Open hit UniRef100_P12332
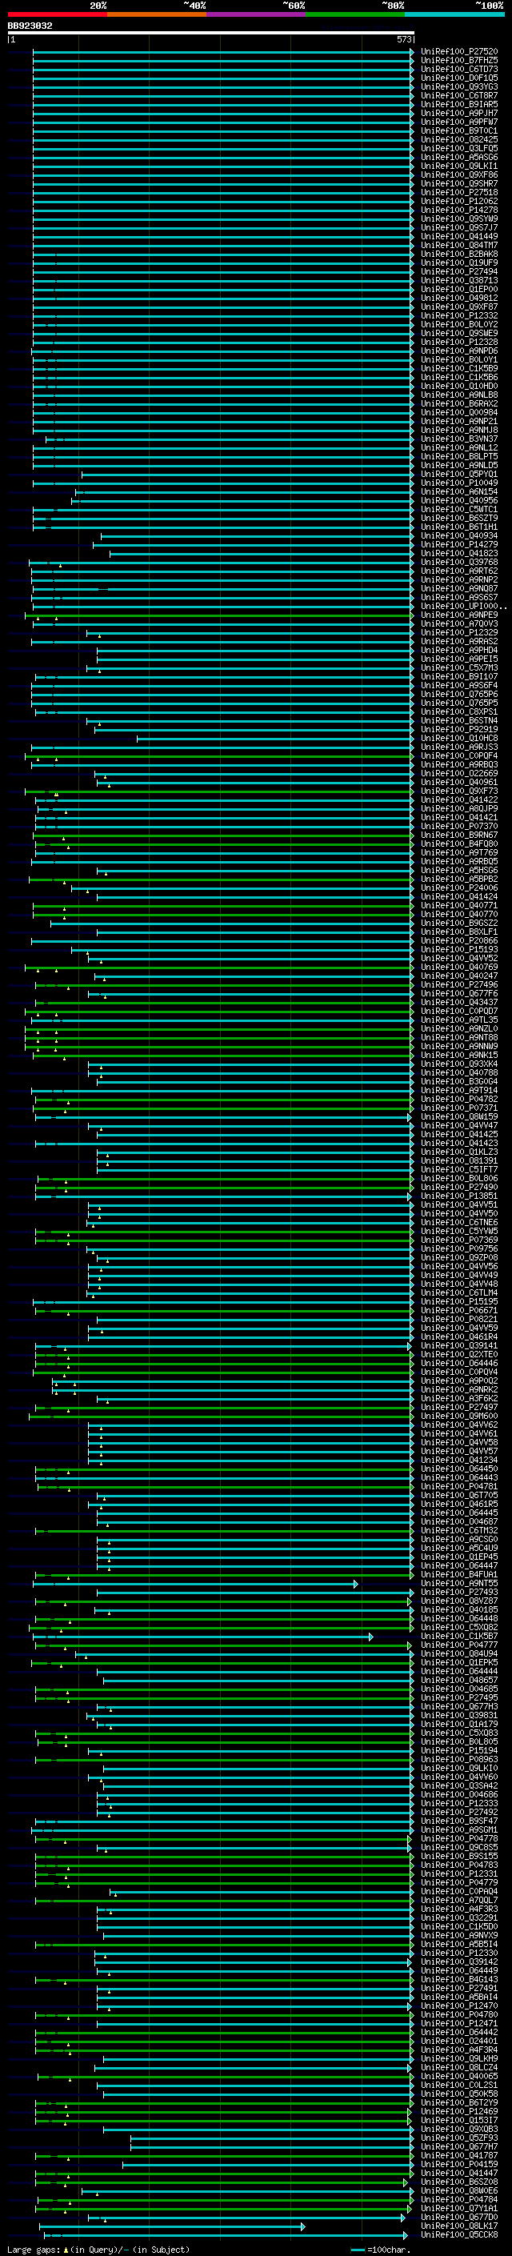 [x=459, y=315]
